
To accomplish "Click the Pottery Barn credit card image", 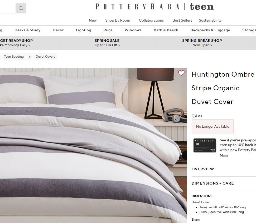I will click(205, 145).
